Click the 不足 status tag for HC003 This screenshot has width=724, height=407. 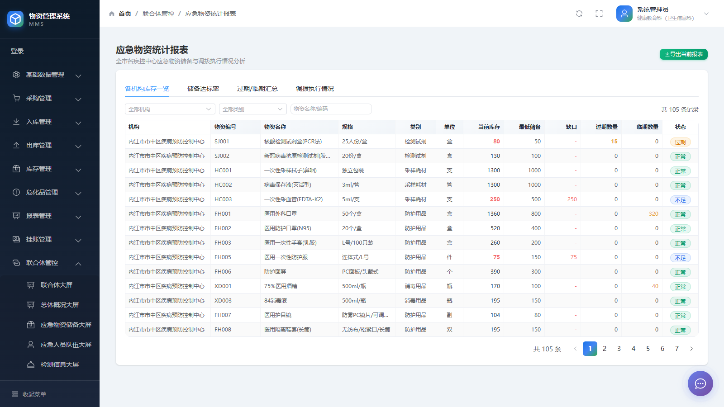[x=680, y=200]
